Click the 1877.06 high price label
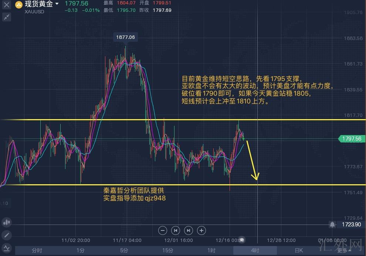Image resolution: width=366 pixels, height=256 pixels. (x=126, y=37)
